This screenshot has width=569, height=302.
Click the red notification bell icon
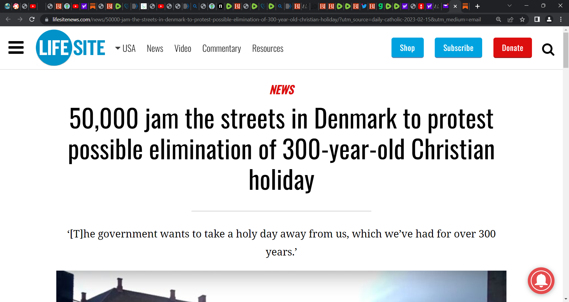[541, 281]
